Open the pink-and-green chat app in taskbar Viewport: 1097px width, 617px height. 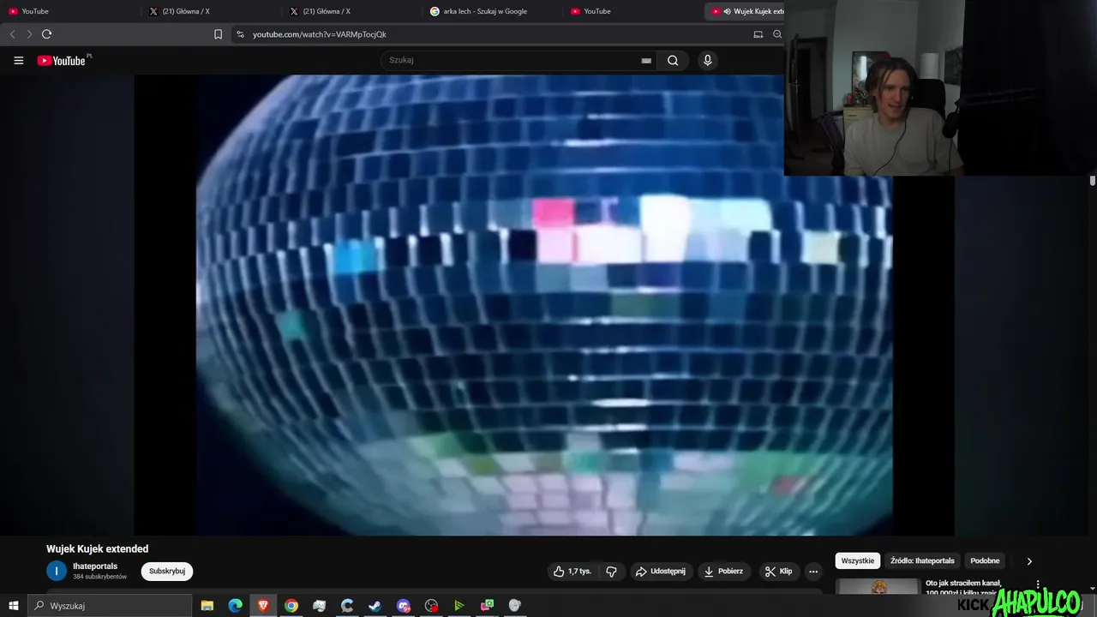click(x=487, y=606)
